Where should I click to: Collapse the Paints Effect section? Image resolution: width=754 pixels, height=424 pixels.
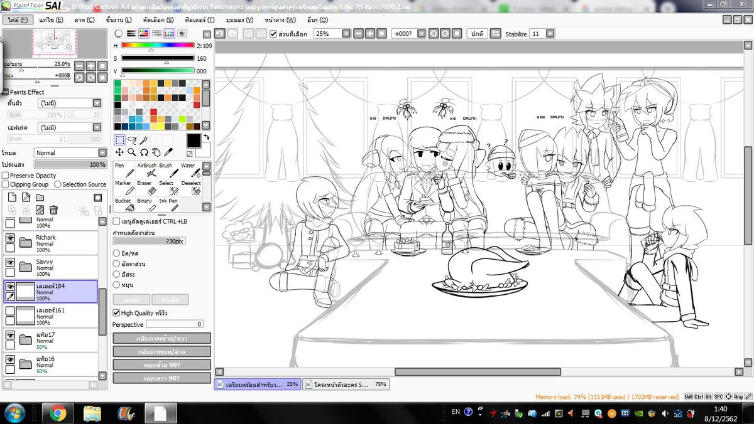[5, 92]
